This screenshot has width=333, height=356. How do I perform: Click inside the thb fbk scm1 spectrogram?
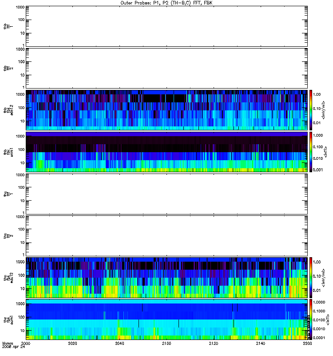(x=166, y=152)
